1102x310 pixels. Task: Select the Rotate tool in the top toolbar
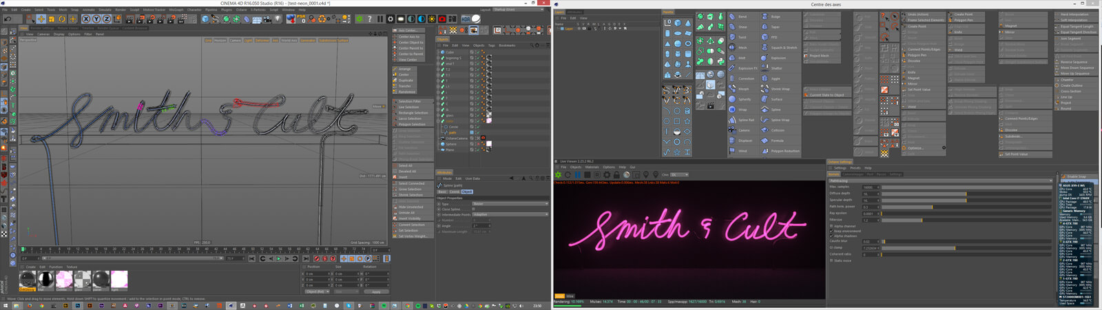point(62,19)
